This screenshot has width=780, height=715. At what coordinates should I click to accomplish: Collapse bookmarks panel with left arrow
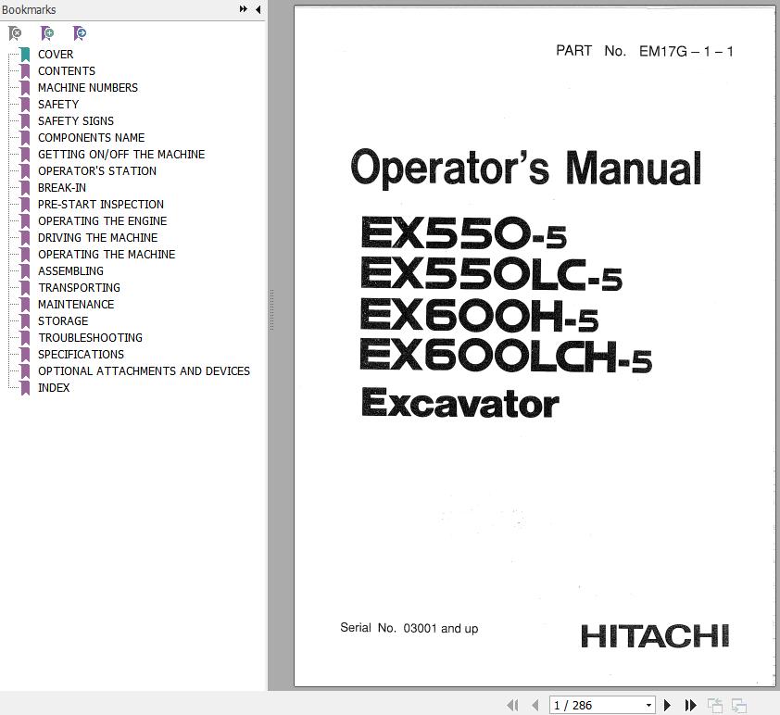258,9
